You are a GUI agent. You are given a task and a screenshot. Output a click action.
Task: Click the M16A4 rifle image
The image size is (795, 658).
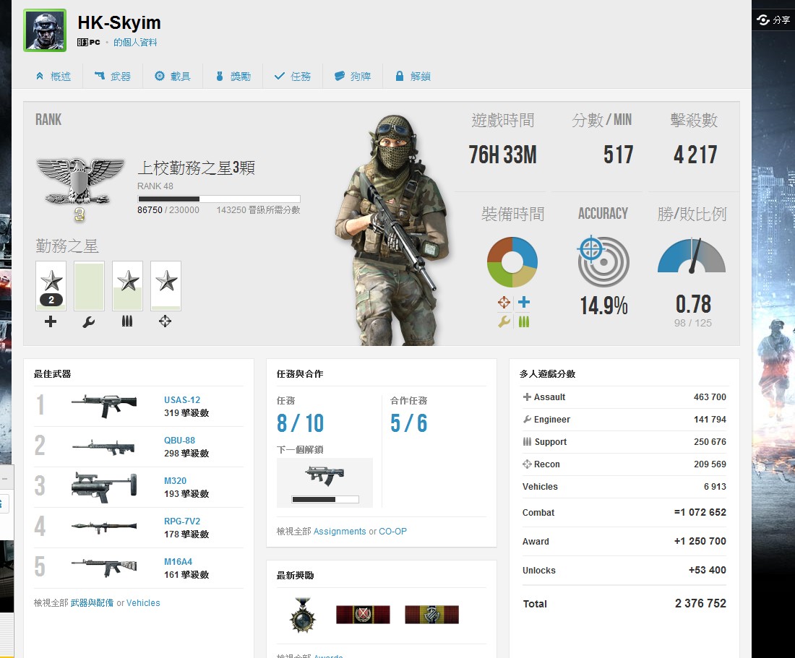coord(104,567)
